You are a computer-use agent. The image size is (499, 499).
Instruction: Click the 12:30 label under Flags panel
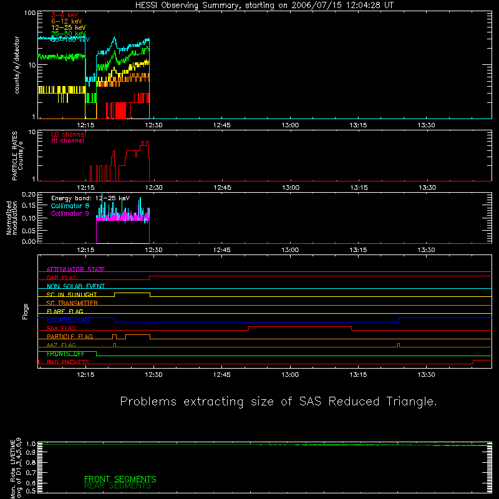153,375
